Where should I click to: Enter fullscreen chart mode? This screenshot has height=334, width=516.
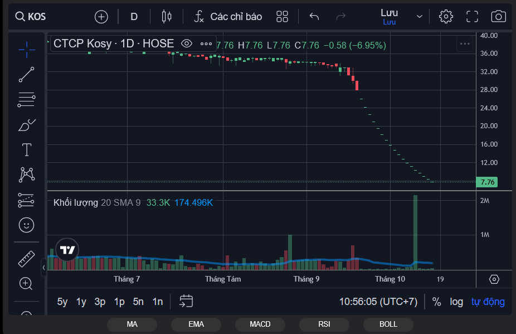472,17
